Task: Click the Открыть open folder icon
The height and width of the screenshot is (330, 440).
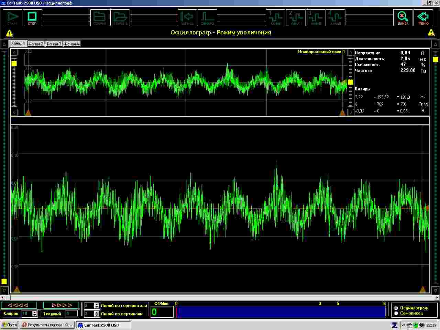Action: point(120,18)
